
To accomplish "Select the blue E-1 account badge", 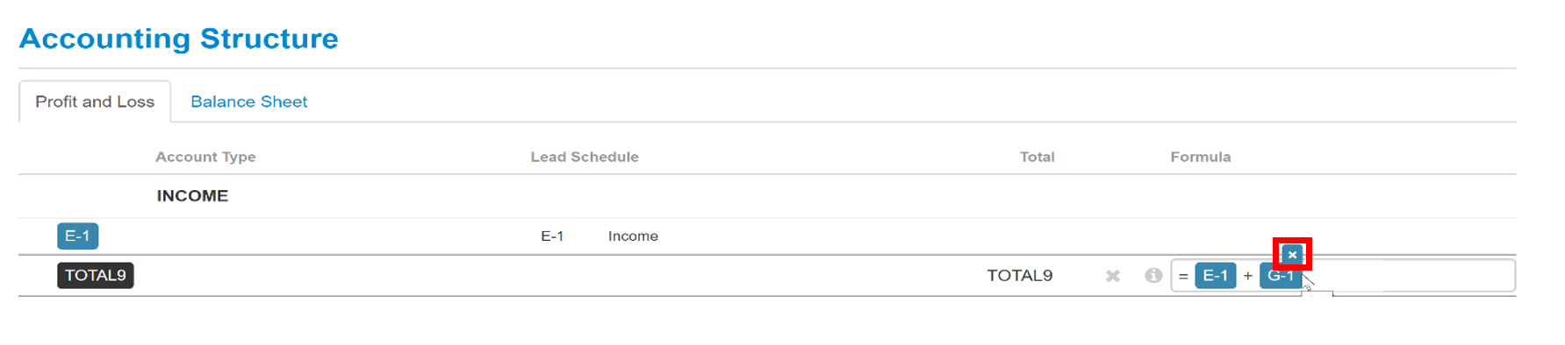I will pos(77,236).
